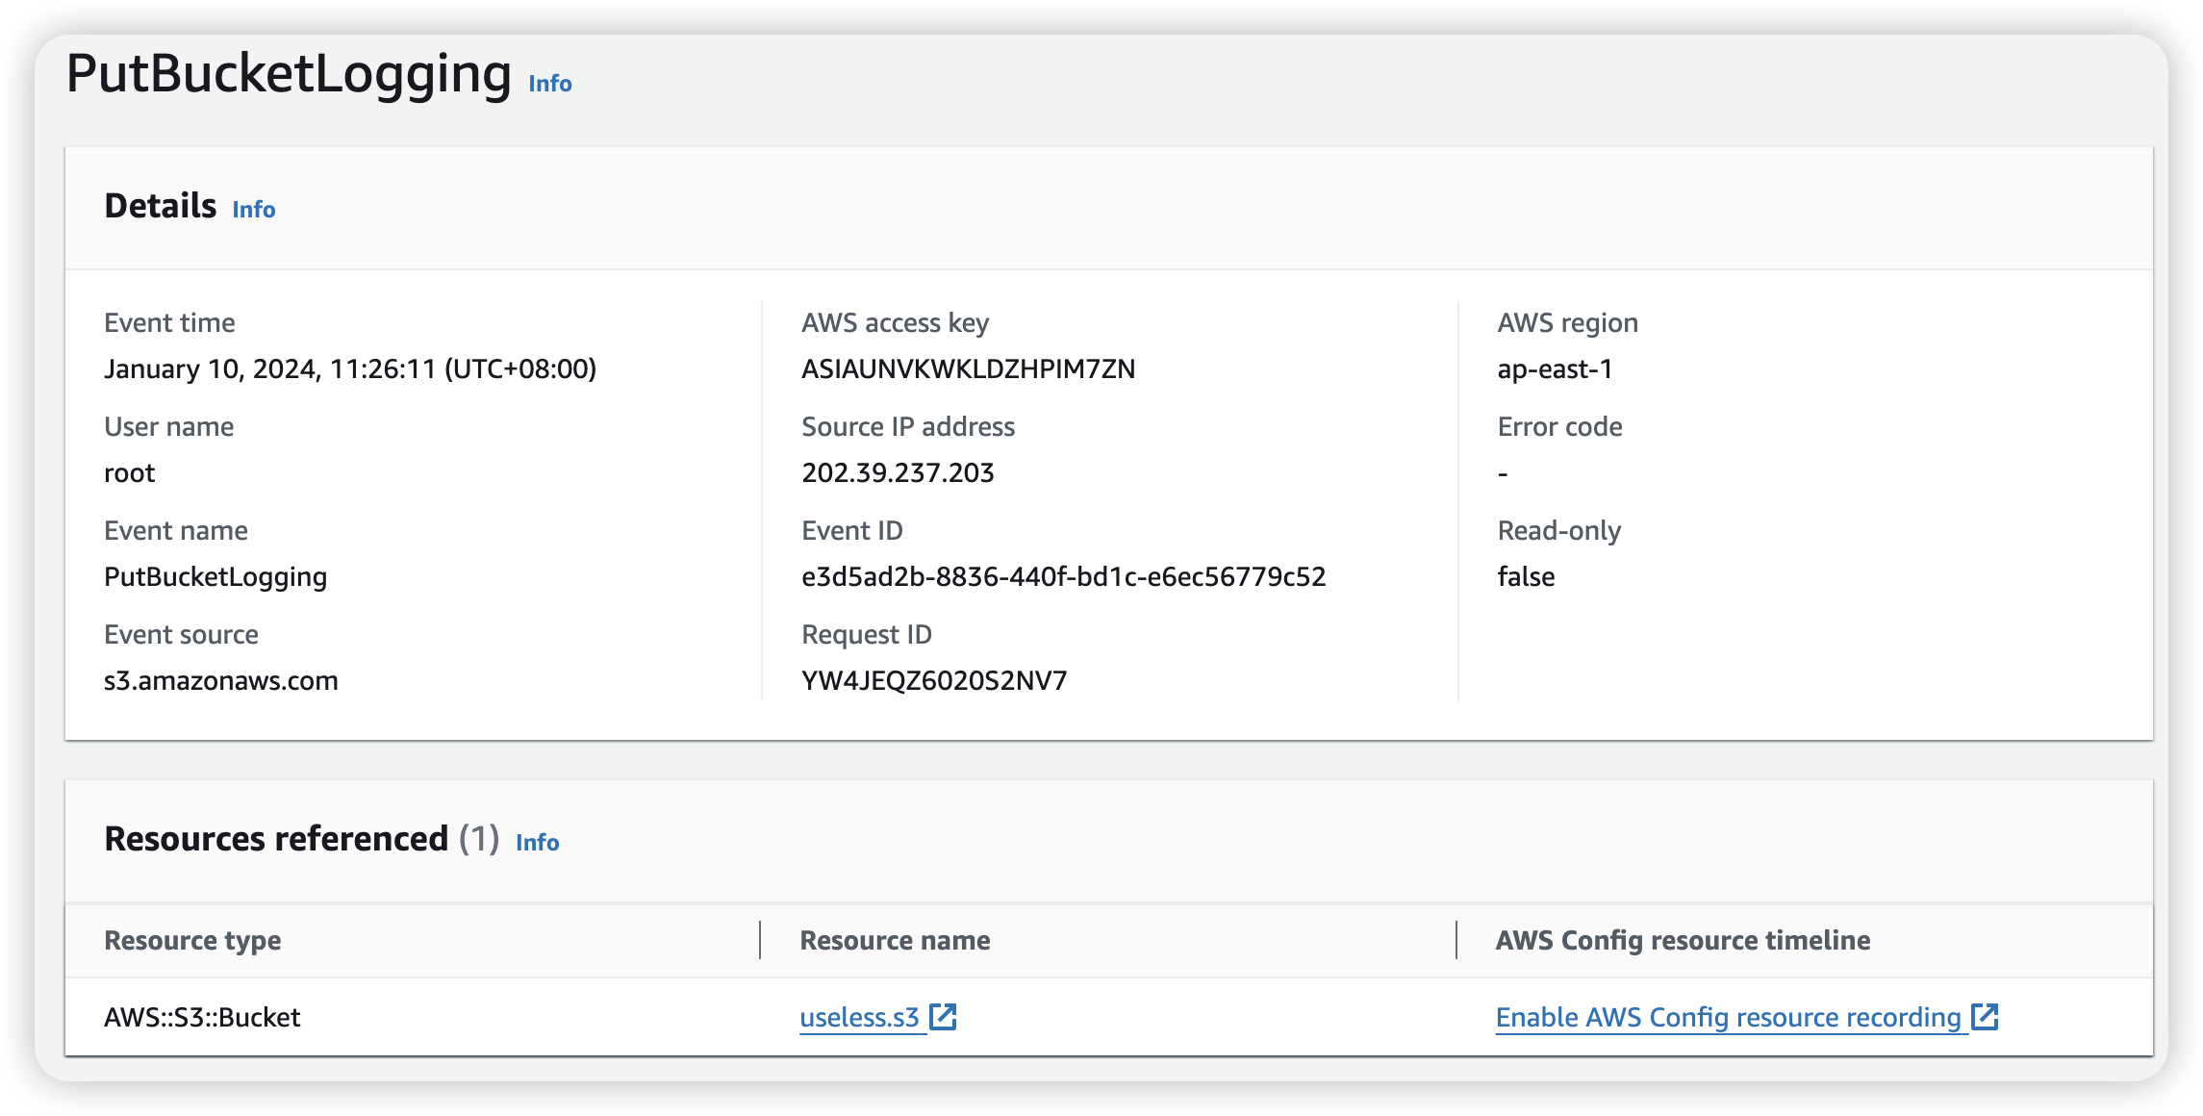Select AWS Config resource timeline column header
The image size is (2203, 1116).
(x=1683, y=940)
